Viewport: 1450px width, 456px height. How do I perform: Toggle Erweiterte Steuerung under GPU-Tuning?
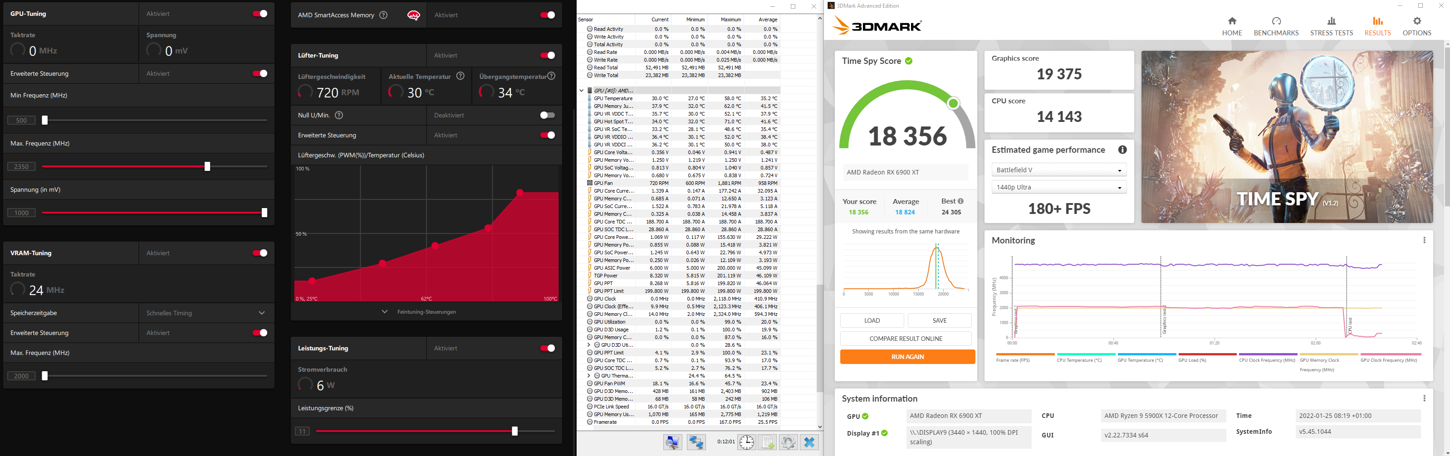(x=260, y=73)
